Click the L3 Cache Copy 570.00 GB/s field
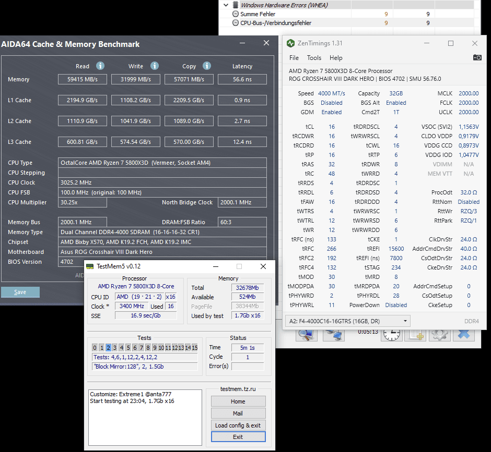491x452 pixels. [189, 142]
